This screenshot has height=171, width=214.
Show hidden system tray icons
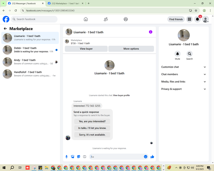[x=176, y=168]
